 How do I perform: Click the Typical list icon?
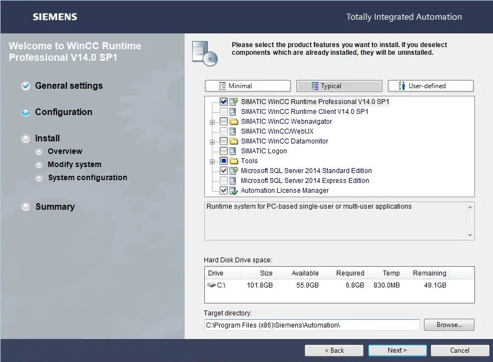315,86
